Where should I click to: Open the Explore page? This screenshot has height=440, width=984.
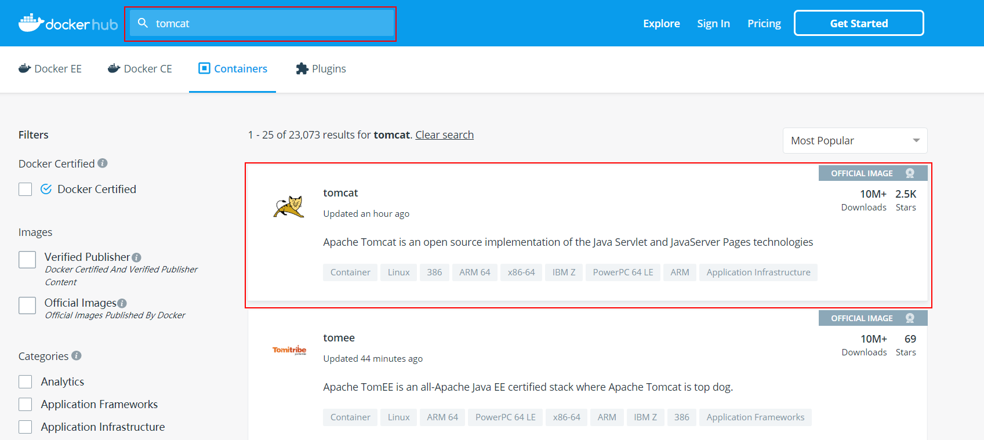[x=661, y=23]
